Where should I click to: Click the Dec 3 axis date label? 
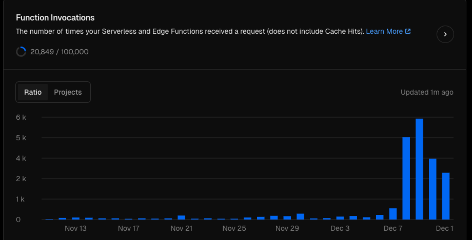[x=340, y=228]
